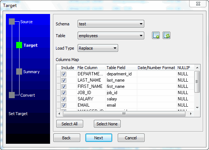
Task: Click the Summary step square
Action: point(19,72)
